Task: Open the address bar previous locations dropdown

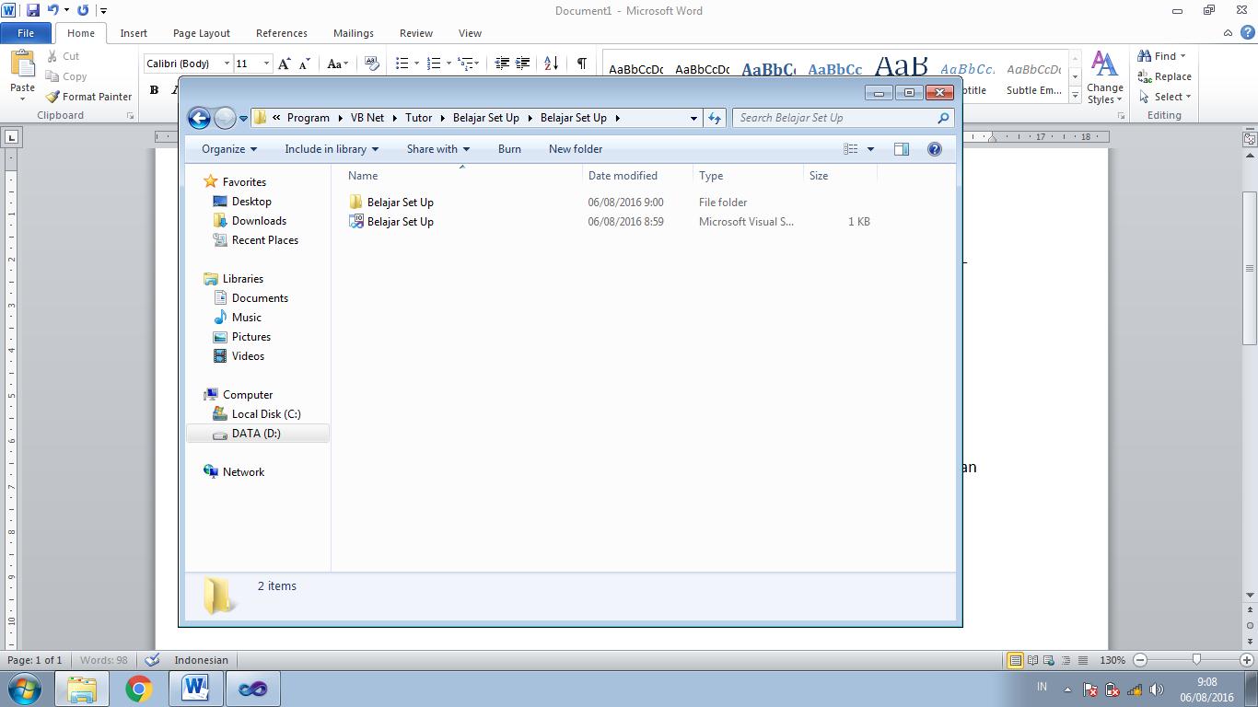Action: point(693,118)
